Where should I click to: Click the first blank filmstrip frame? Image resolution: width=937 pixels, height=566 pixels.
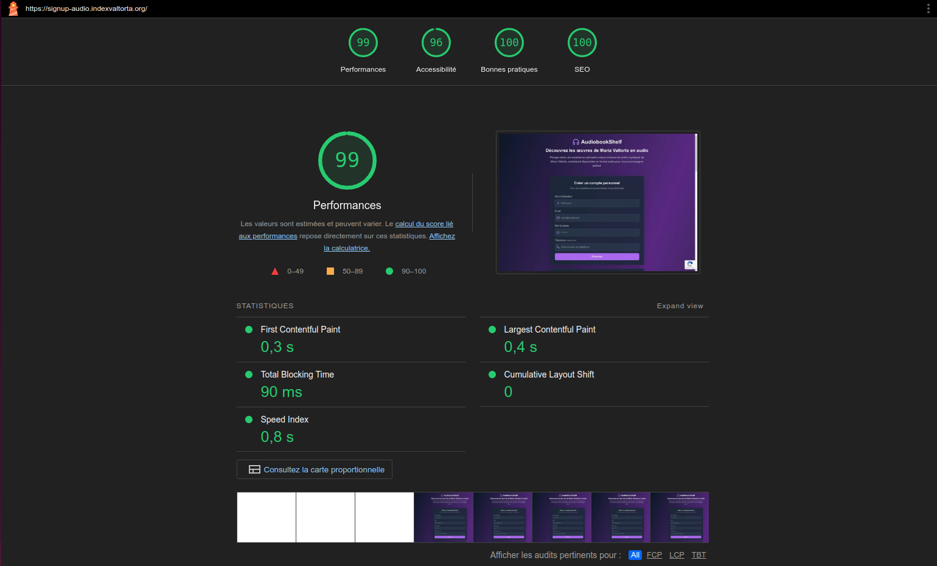[x=266, y=517]
